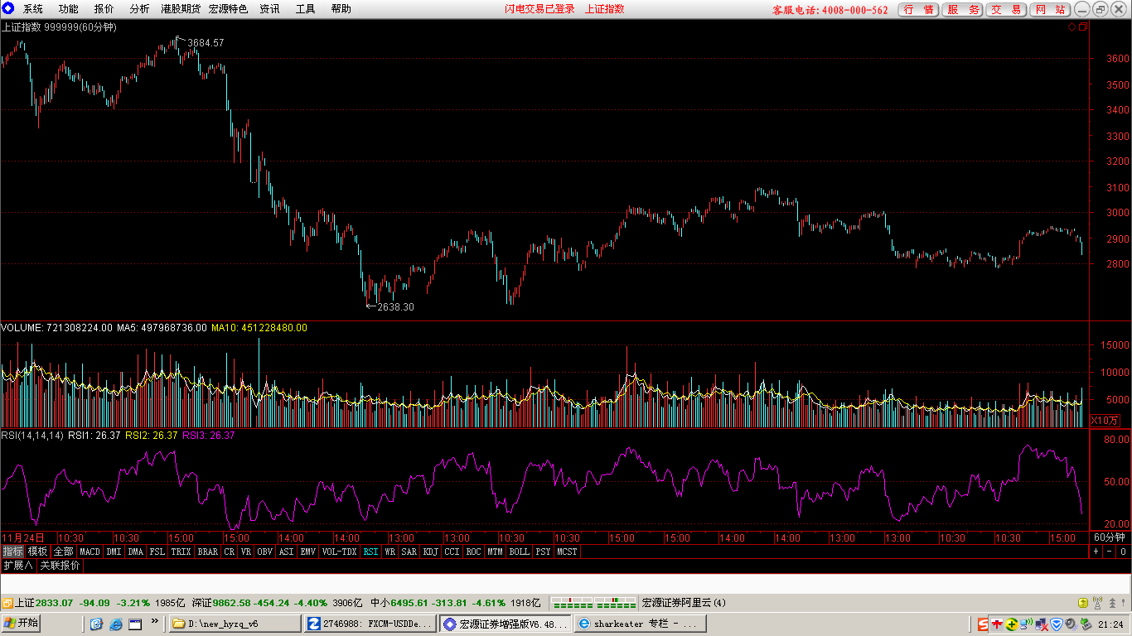The height and width of the screenshot is (636, 1132).
Task: Switch indicator to BOLL
Action: (520, 552)
